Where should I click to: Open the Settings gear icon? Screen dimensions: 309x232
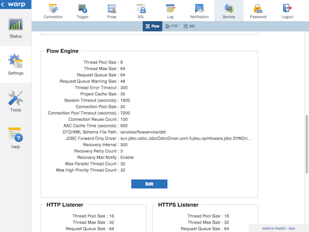click(x=16, y=61)
